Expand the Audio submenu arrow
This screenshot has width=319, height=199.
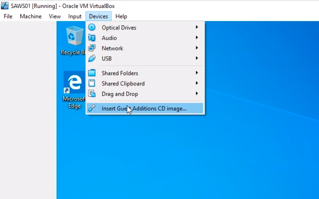click(197, 37)
